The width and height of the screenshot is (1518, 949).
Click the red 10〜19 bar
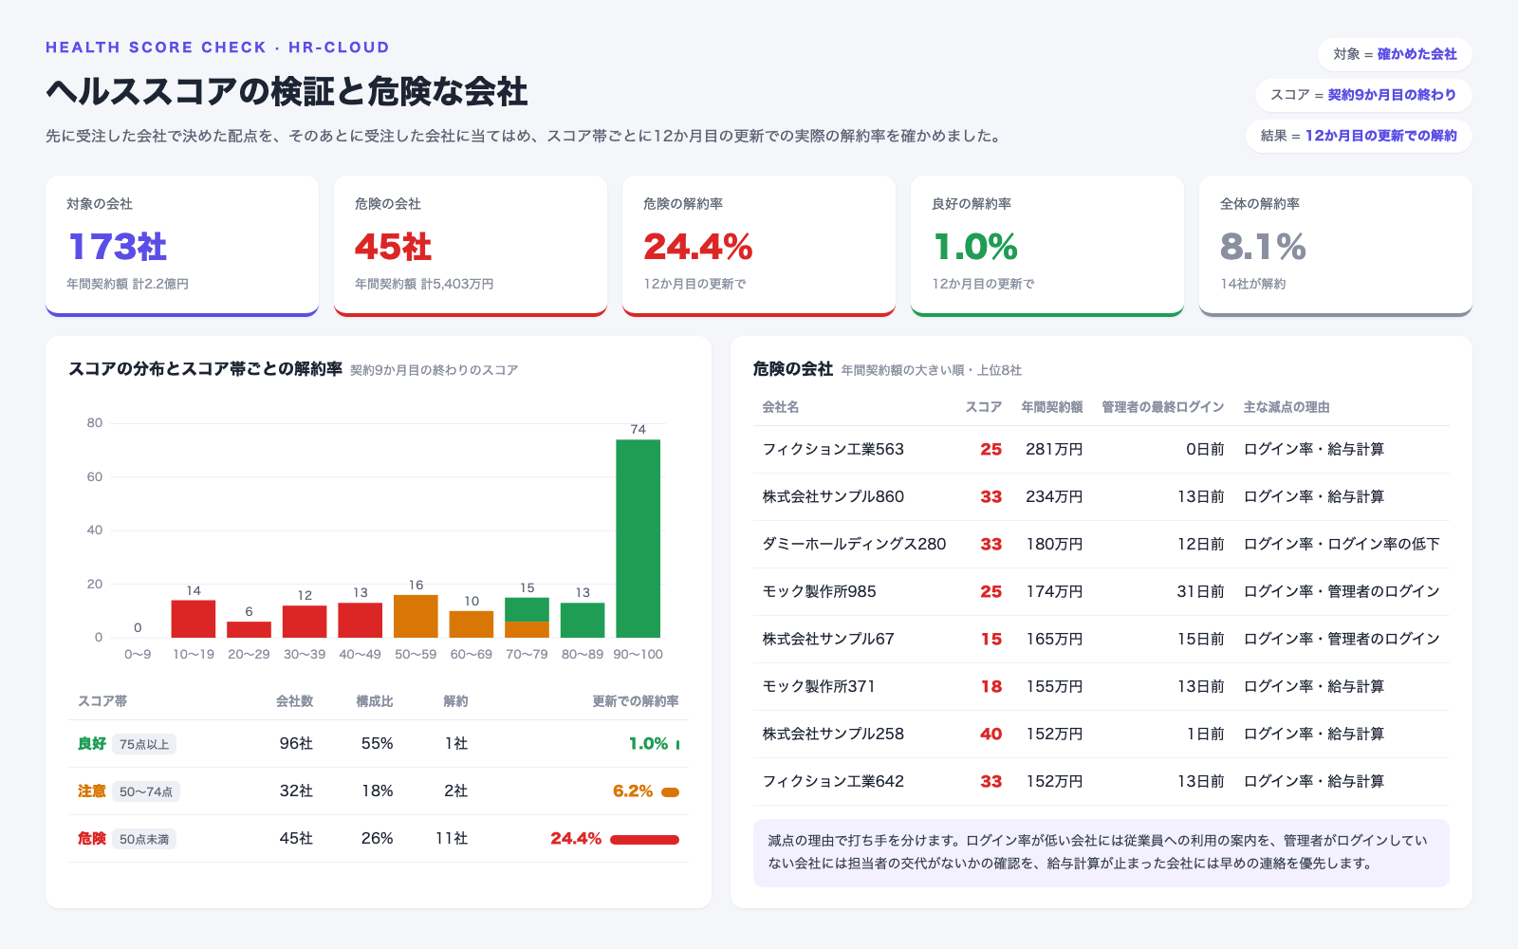194,619
